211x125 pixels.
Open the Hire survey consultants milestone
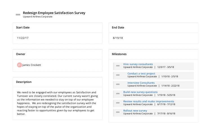point(138,64)
